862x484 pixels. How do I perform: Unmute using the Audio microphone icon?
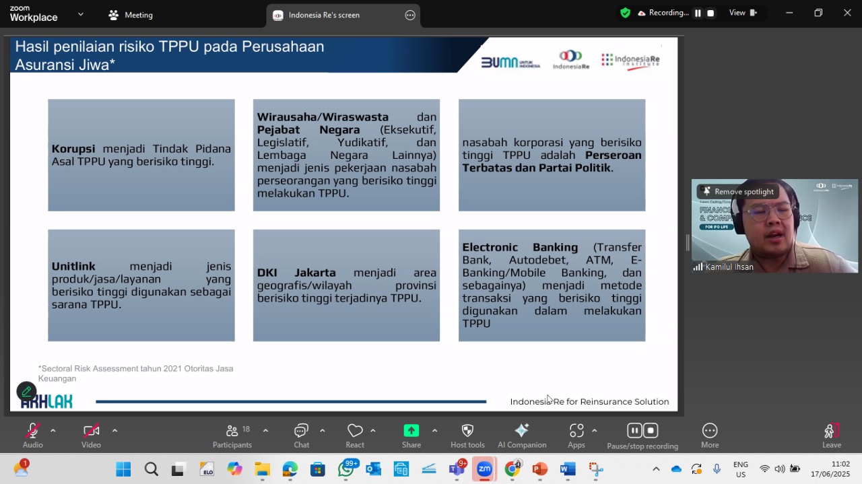[x=32, y=431]
